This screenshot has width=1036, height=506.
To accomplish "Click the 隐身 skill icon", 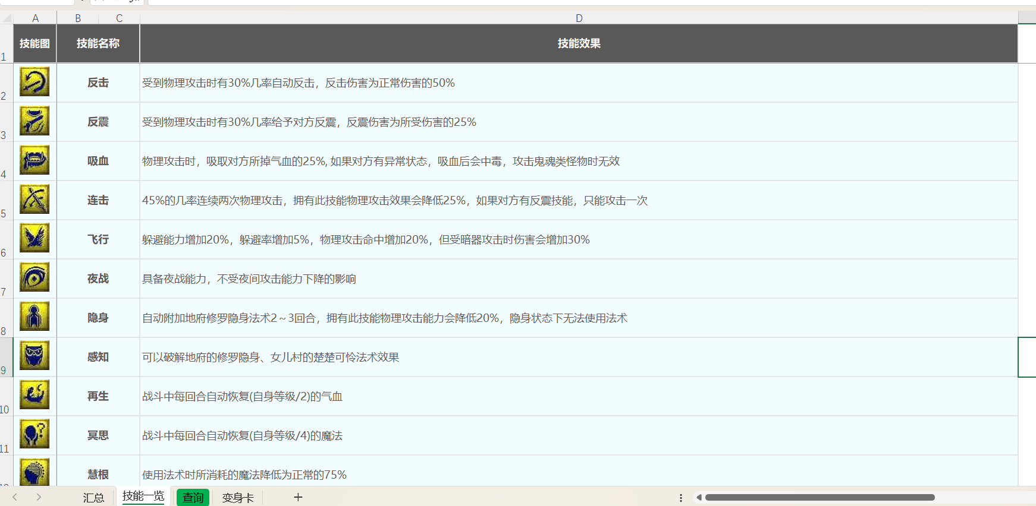I will click(34, 317).
